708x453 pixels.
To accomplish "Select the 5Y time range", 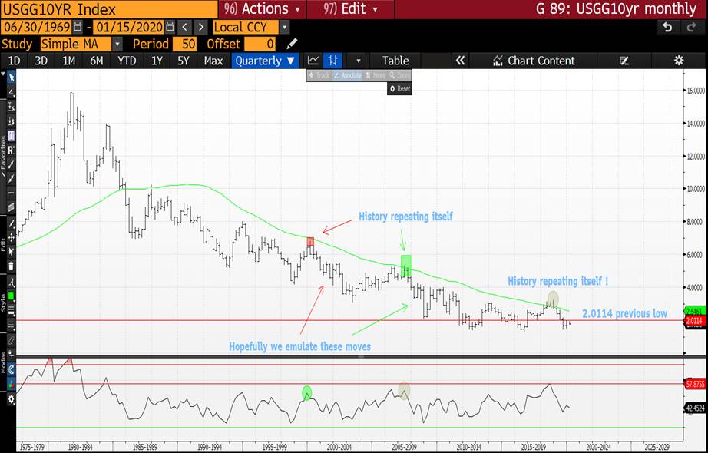I will tap(183, 61).
